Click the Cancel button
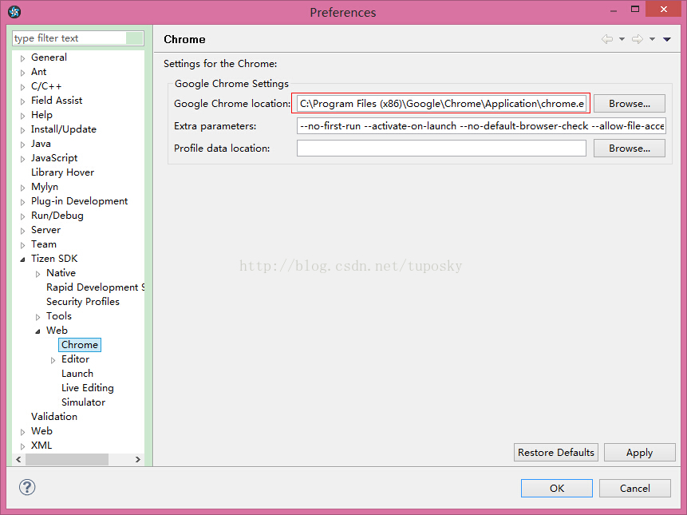Viewport: 687px width, 515px height. point(635,489)
